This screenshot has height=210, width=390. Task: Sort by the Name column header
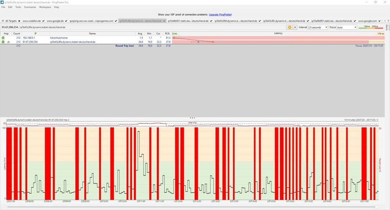[92, 33]
